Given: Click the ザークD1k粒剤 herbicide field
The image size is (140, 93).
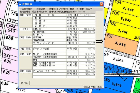Looking at the screenshot, I should pos(49,49).
